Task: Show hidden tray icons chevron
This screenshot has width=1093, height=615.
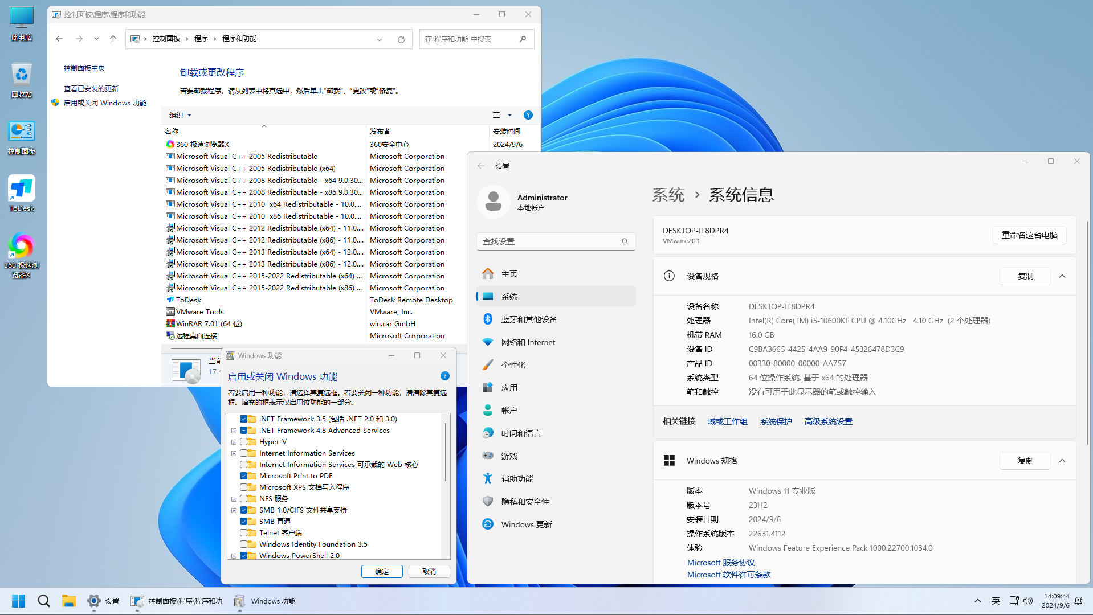Action: point(978,601)
